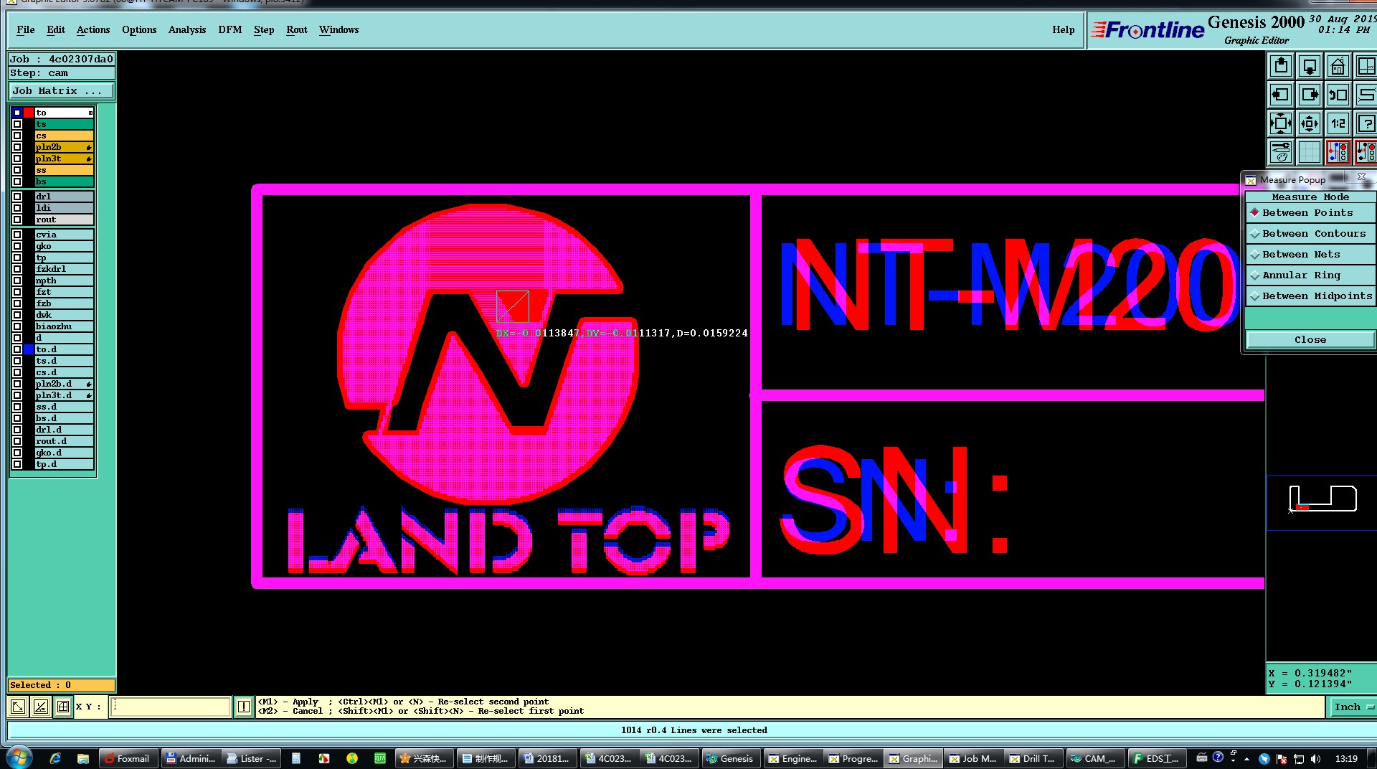Click the Home view icon
Screen dimensions: 1377x769
tap(1338, 67)
